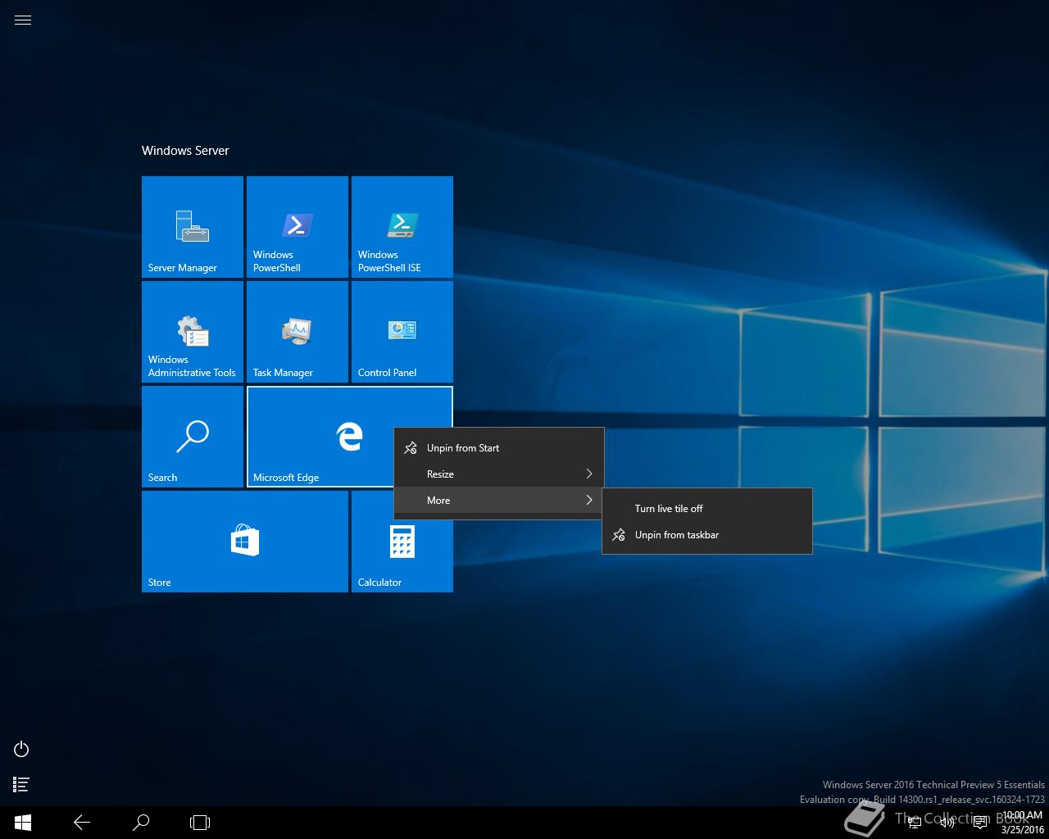Open the Store tile
The height and width of the screenshot is (839, 1049).
pos(245,542)
